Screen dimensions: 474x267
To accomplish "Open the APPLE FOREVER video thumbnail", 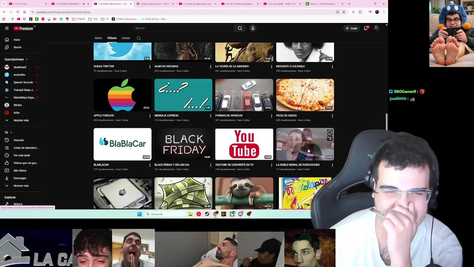I will (x=123, y=95).
